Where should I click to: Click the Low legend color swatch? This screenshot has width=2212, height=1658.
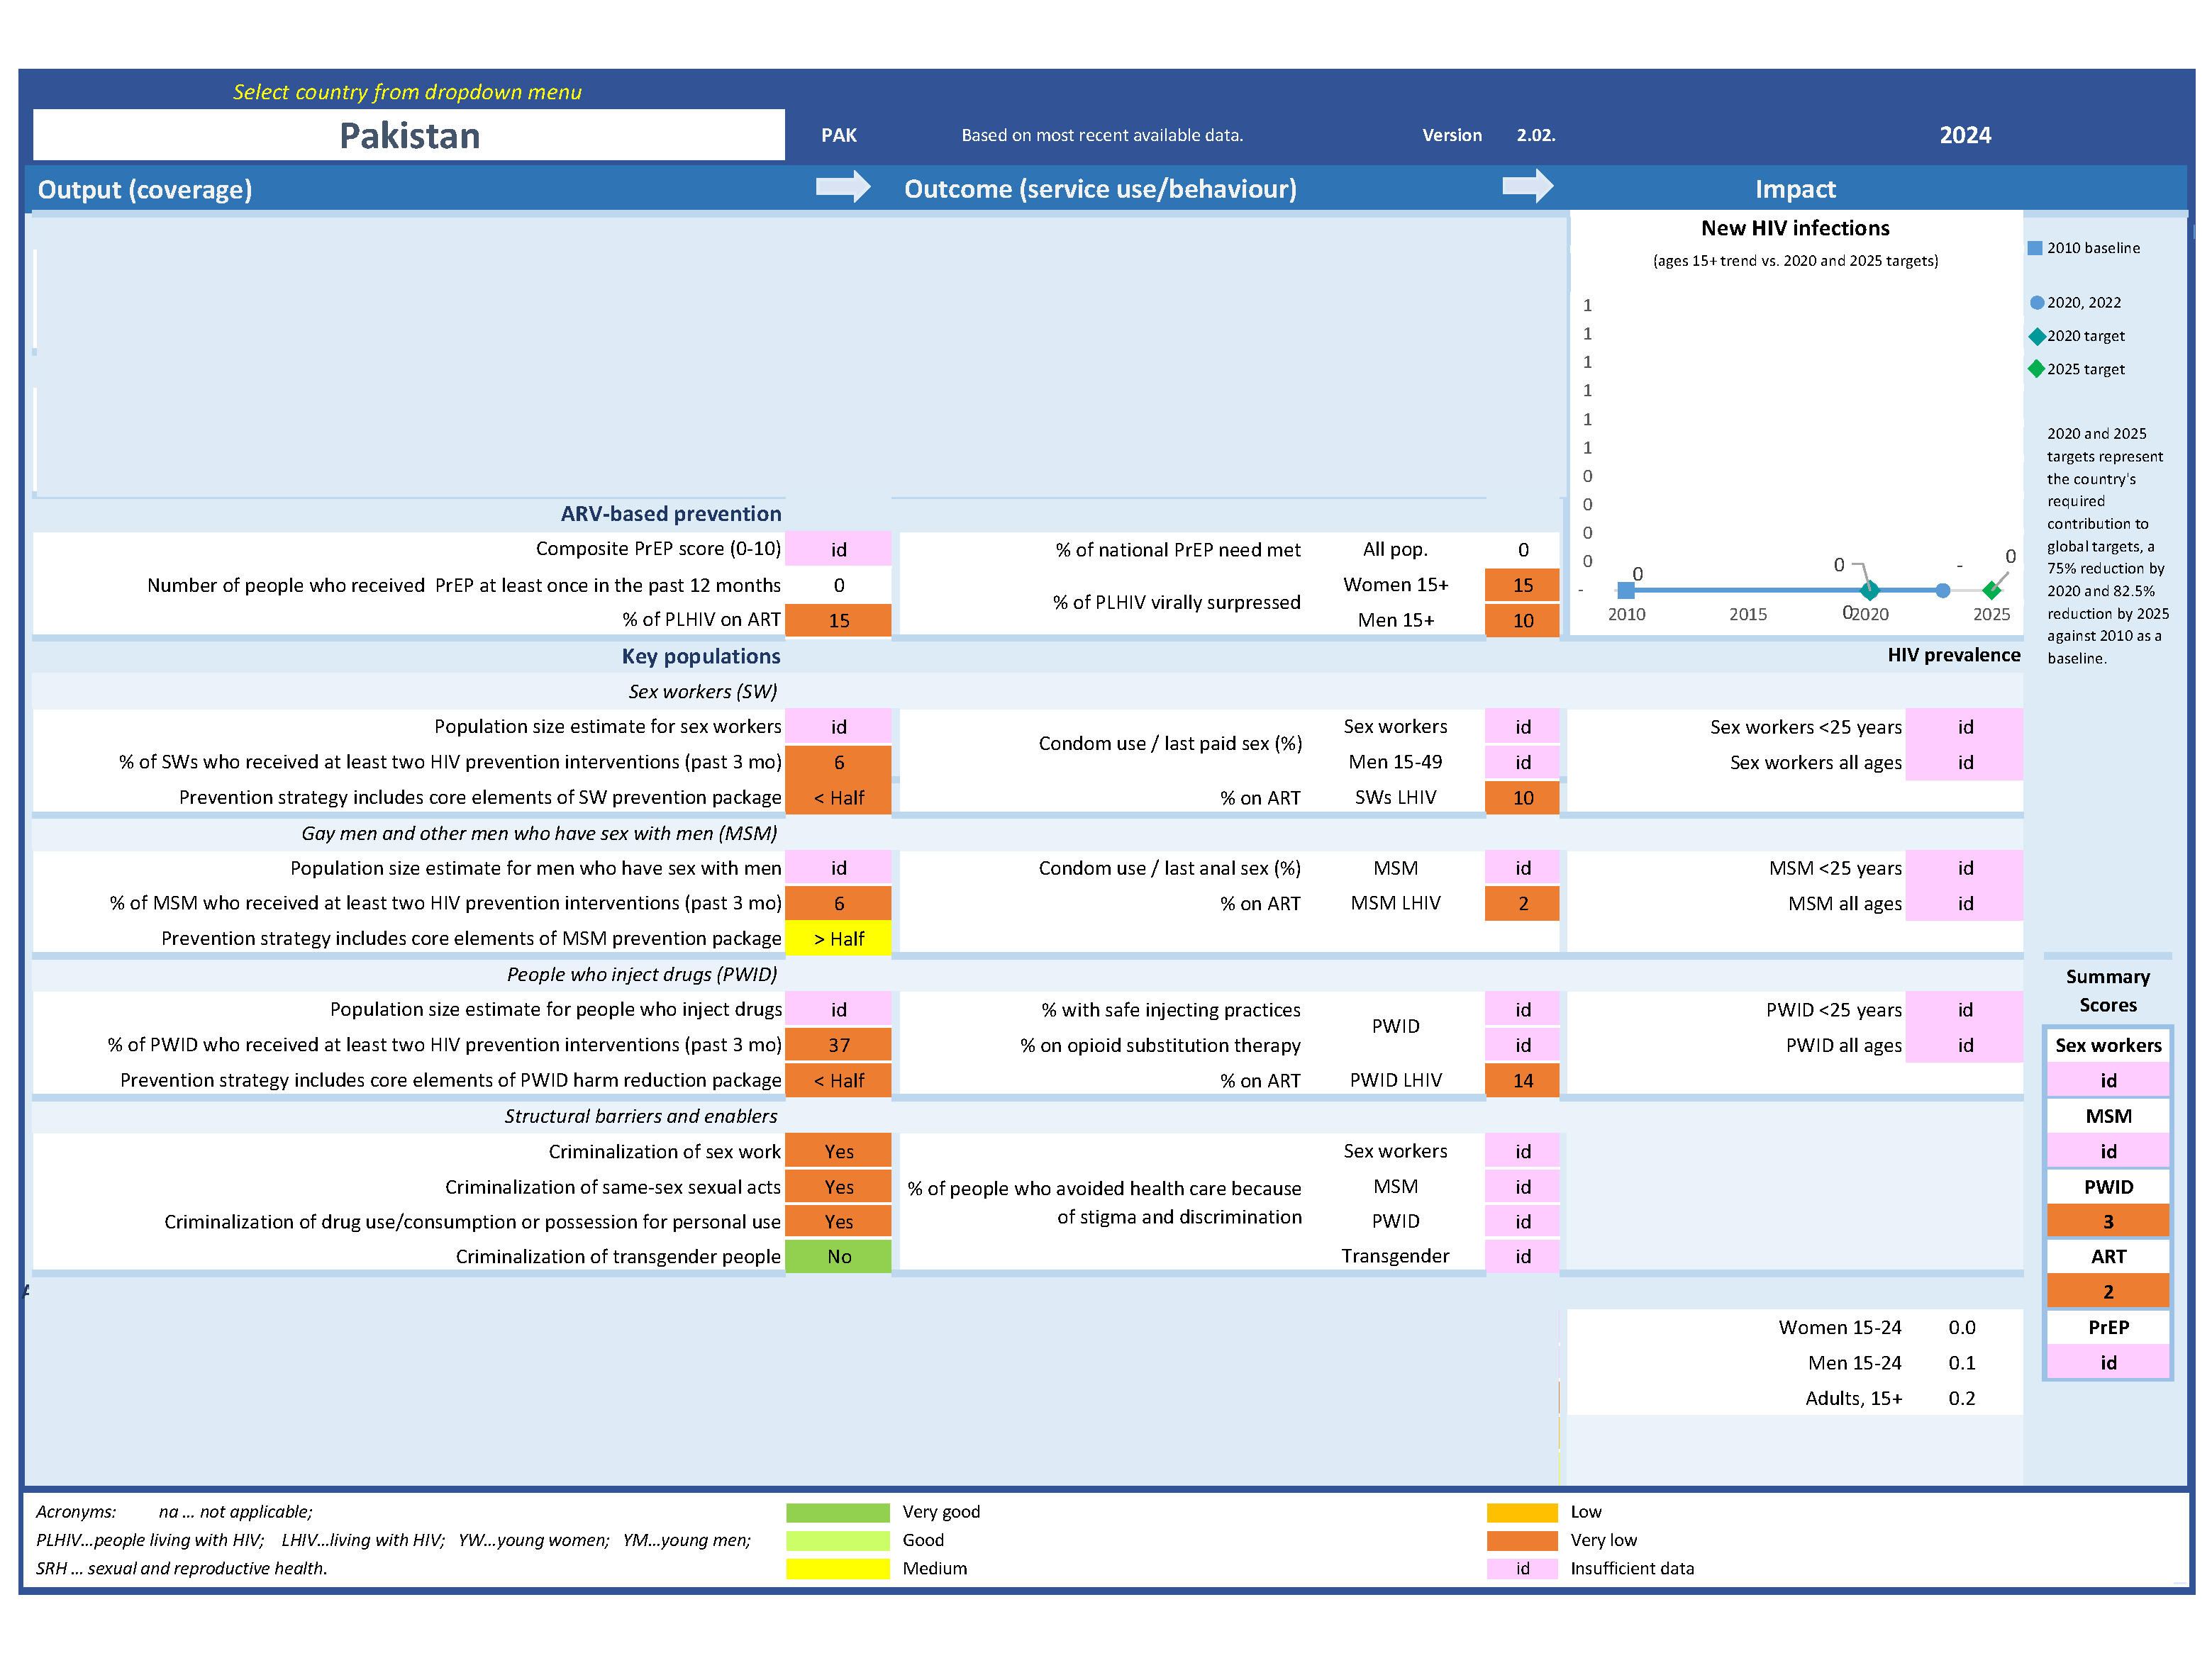(1522, 1512)
